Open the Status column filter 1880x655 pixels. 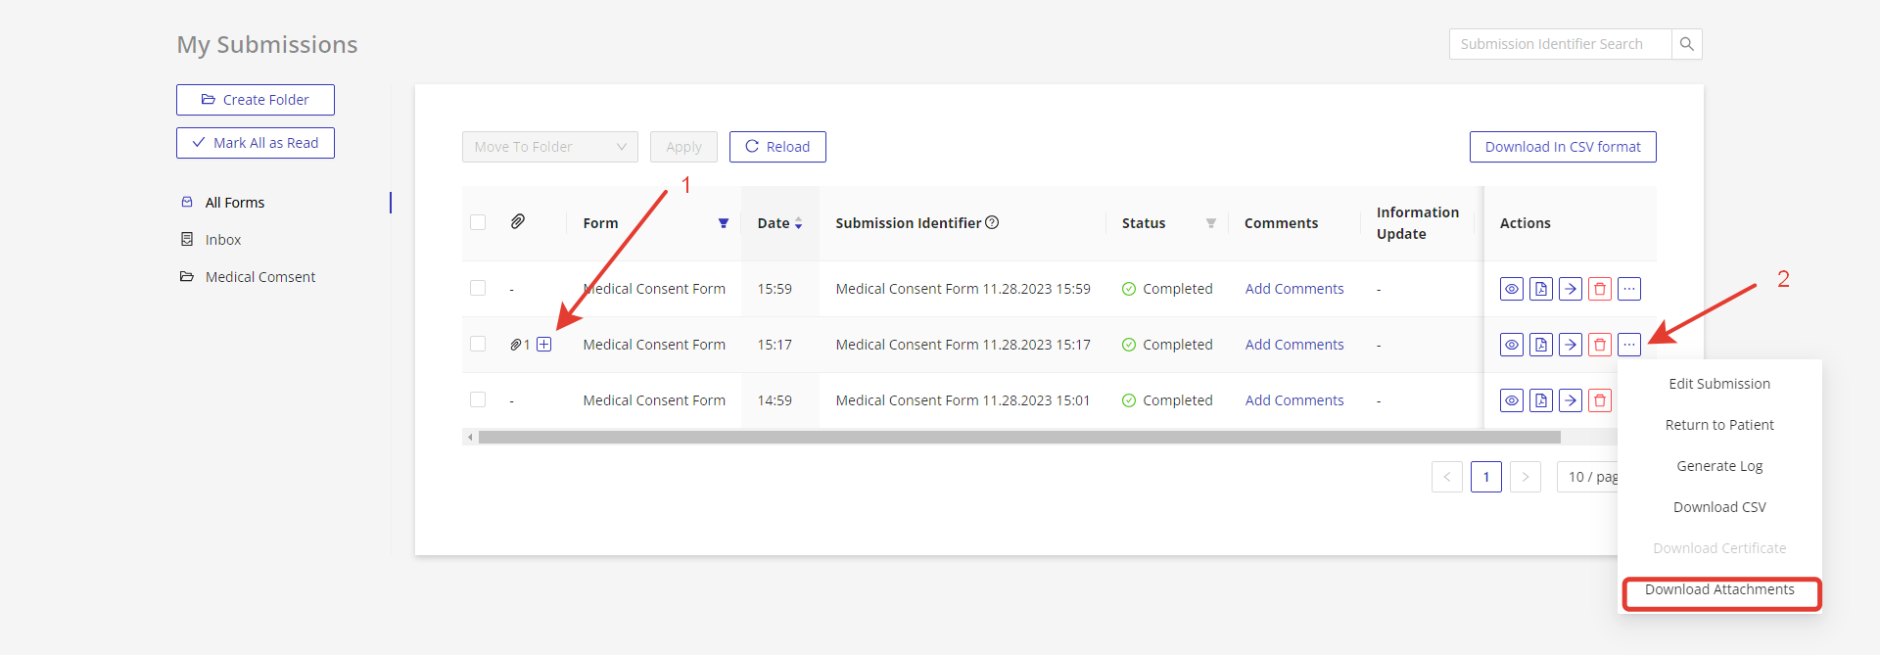click(x=1211, y=223)
